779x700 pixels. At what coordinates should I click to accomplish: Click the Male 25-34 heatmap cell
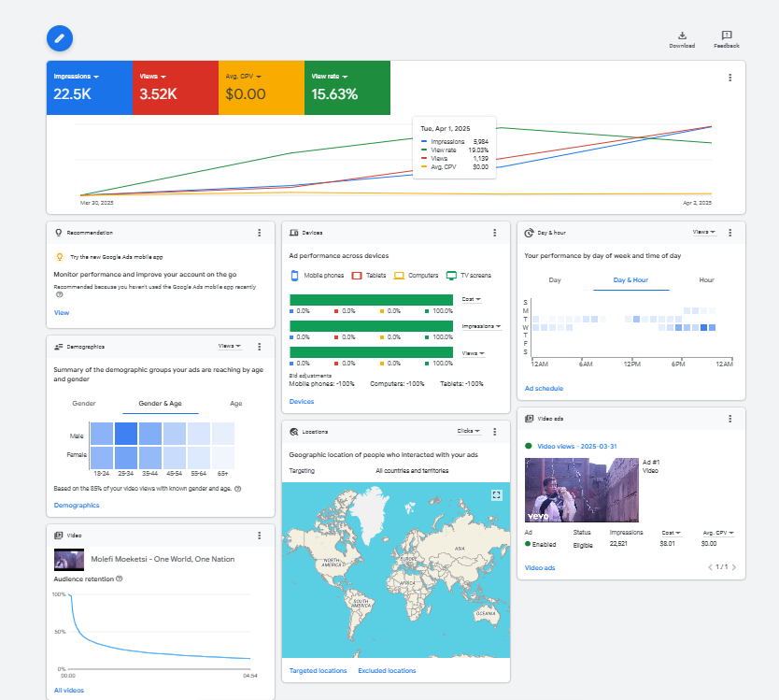126,435
